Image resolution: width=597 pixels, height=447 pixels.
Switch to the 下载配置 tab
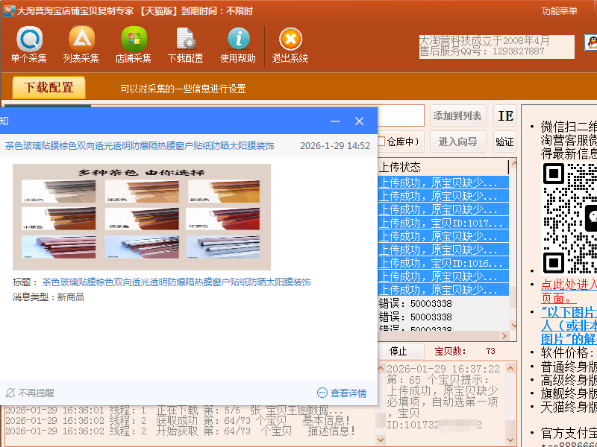point(49,88)
